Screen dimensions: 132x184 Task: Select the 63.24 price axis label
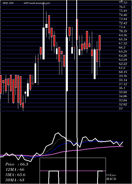coord(123,60)
